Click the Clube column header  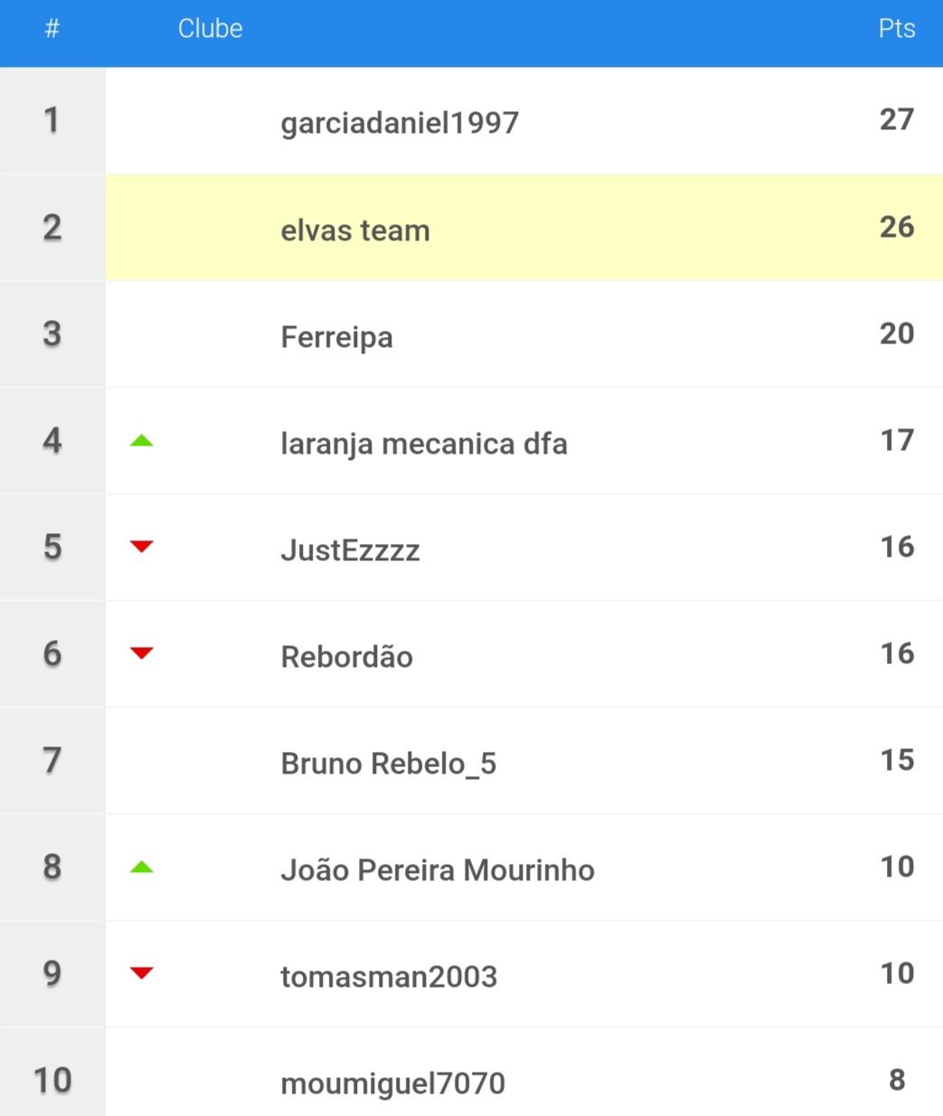click(x=210, y=28)
